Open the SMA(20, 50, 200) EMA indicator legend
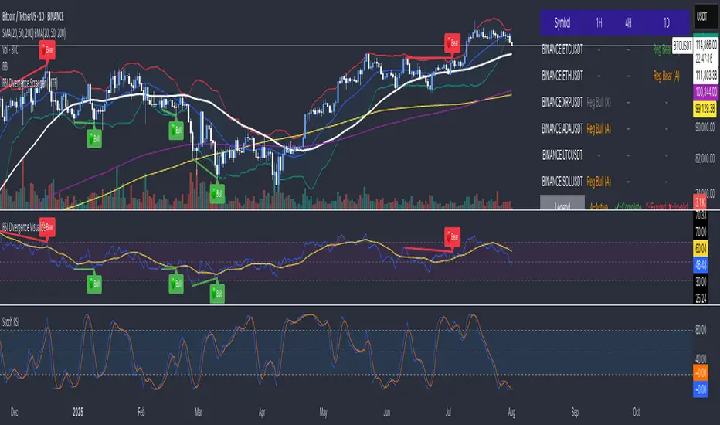This screenshot has height=425, width=720. [34, 33]
